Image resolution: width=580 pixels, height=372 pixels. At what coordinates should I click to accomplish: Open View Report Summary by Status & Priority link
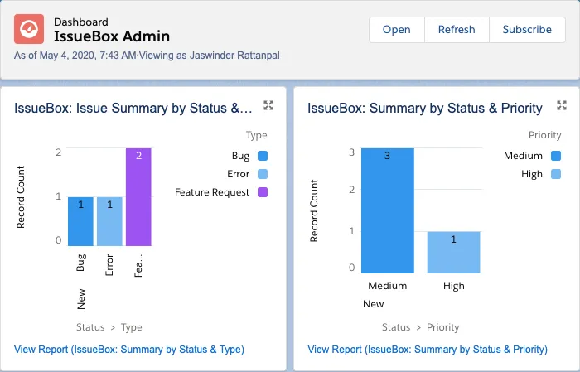(428, 350)
